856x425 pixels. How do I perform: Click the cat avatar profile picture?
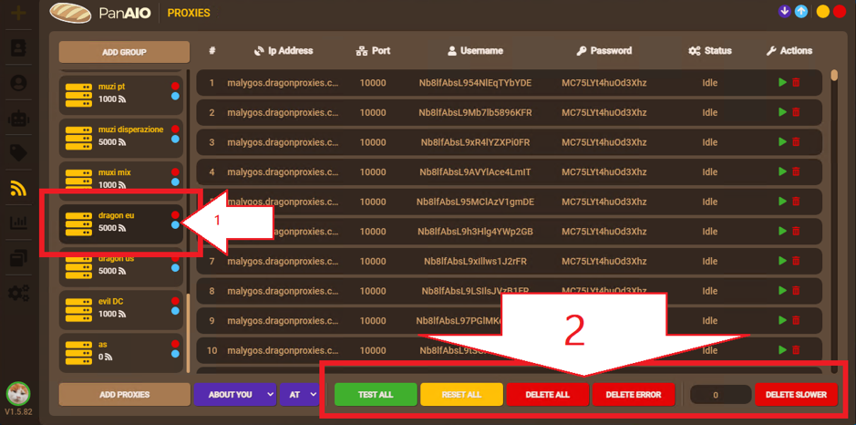[18, 393]
